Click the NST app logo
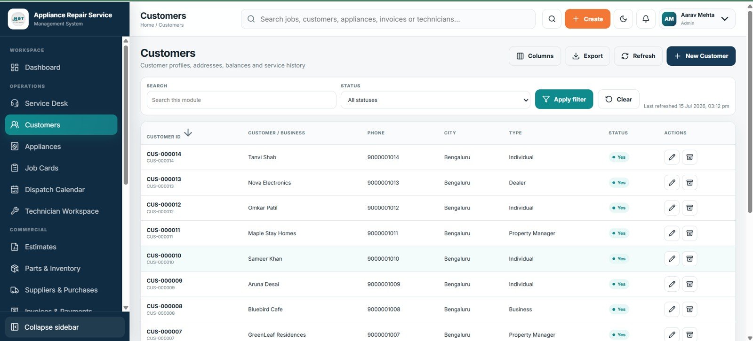753x341 pixels. 18,19
